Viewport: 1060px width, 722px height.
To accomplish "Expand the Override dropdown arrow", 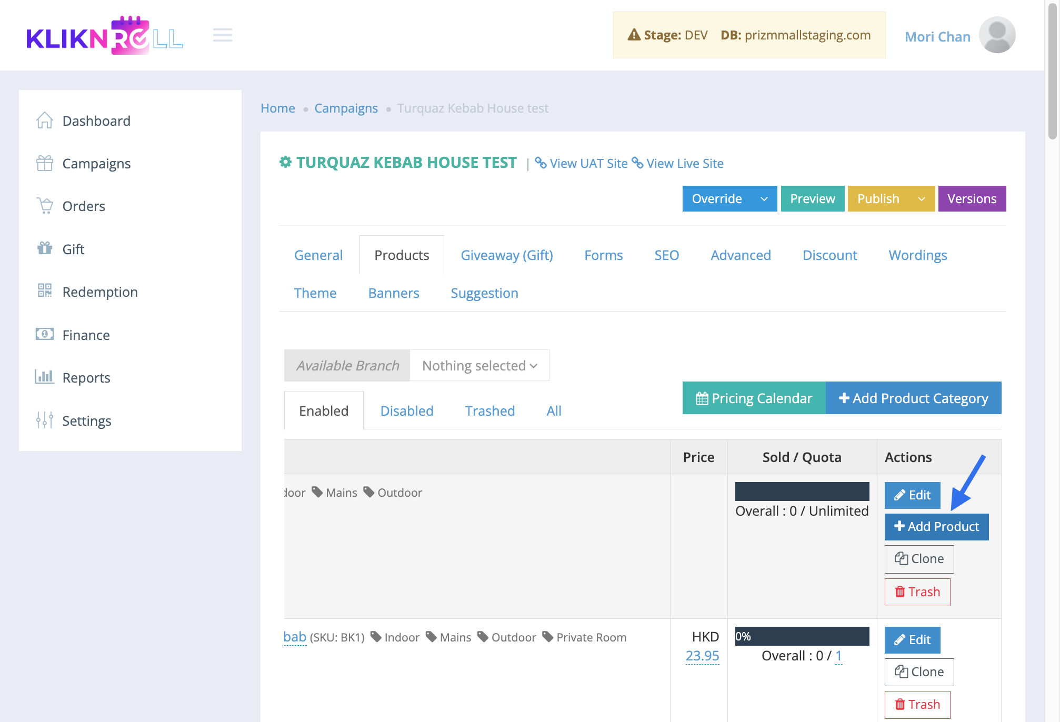I will 764,199.
